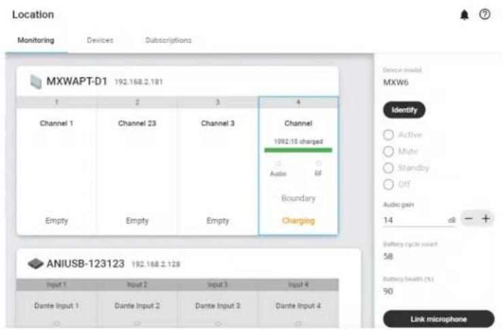Click IP address 192.168.2.181

(x=139, y=82)
